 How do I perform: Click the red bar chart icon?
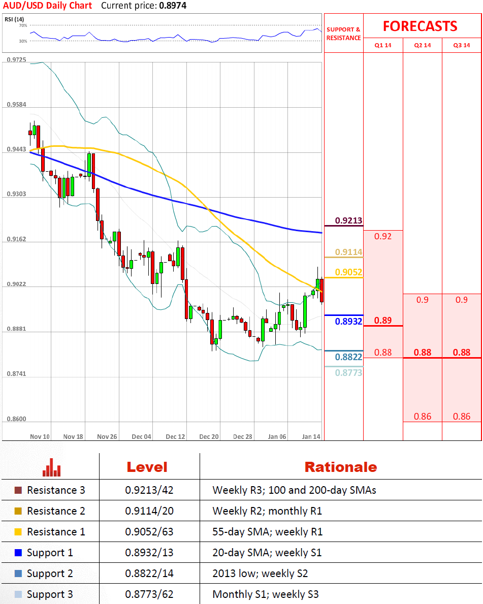point(51,467)
